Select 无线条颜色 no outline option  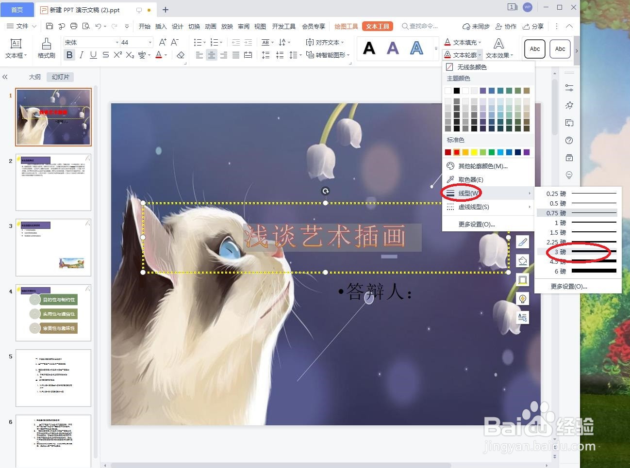pos(488,67)
